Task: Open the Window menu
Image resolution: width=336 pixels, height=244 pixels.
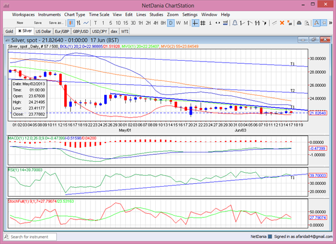Action: (x=209, y=14)
